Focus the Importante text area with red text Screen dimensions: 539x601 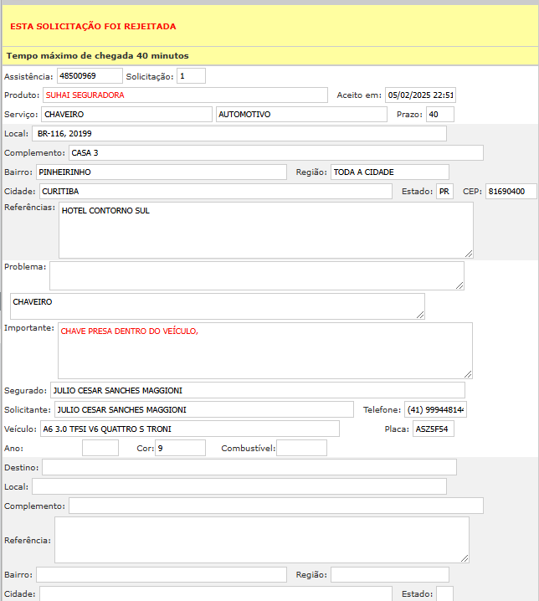click(x=264, y=351)
